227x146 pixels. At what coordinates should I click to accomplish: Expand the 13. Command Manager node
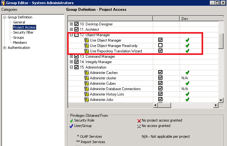click(71, 56)
